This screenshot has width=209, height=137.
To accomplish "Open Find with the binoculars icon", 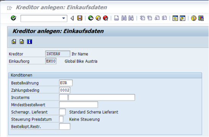I will 124,18.
